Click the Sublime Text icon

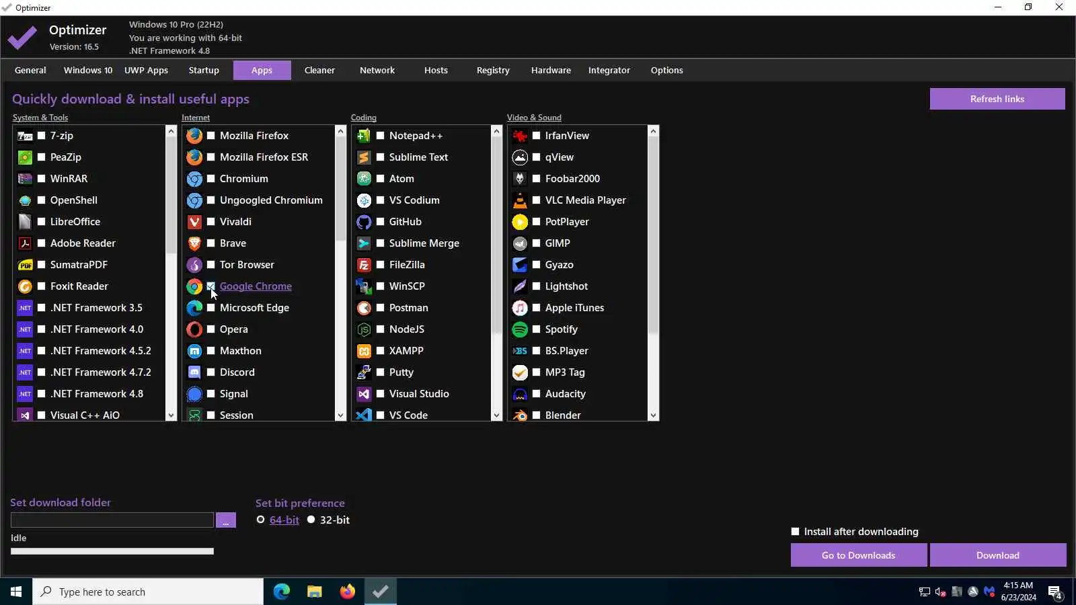point(364,157)
